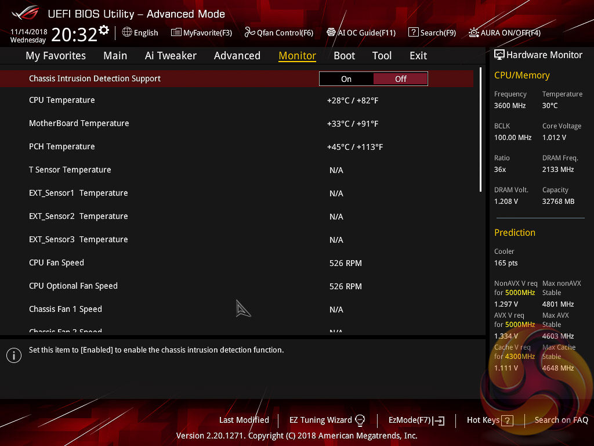Click the Qfan Control fan icon
594x446 pixels.
(249, 33)
